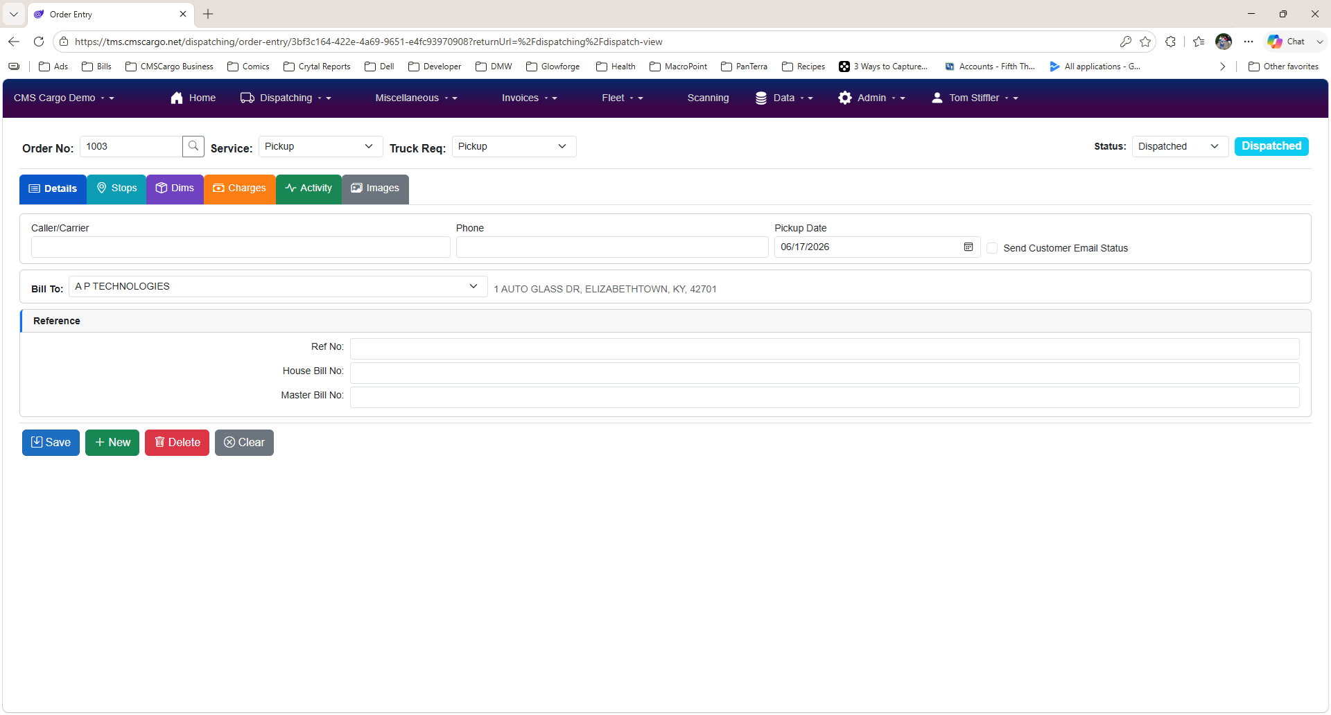Viewport: 1331px width, 715px height.
Task: Expand the Data menu
Action: (x=784, y=98)
